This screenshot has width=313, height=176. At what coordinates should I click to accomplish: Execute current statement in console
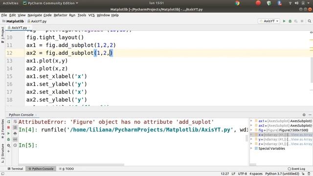9,133
